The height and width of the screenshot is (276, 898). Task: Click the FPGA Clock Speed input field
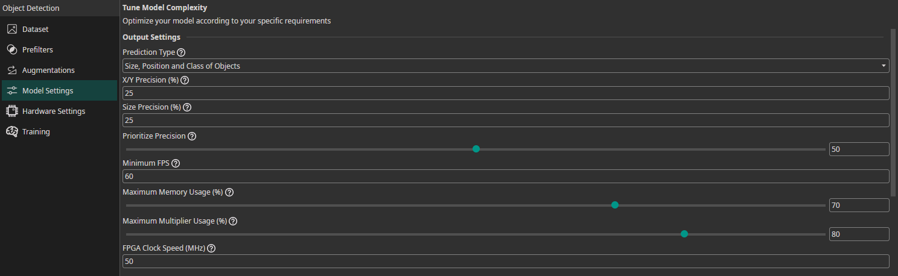pyautogui.click(x=506, y=262)
